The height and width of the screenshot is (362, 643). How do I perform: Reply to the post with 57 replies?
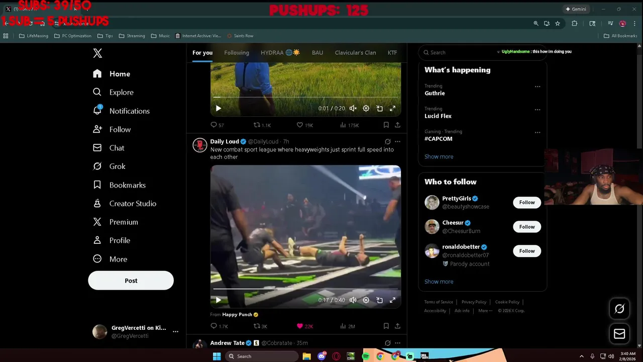pos(217,125)
